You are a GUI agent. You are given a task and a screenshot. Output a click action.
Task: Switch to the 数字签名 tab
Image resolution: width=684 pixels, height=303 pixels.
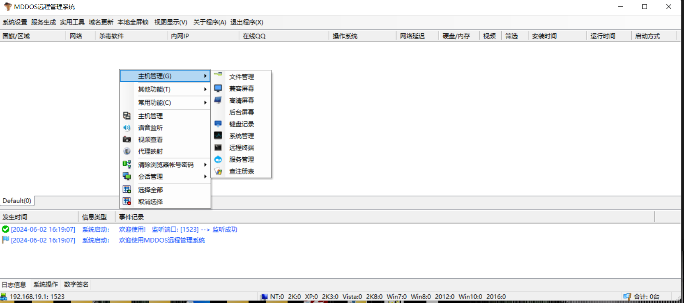(x=76, y=285)
